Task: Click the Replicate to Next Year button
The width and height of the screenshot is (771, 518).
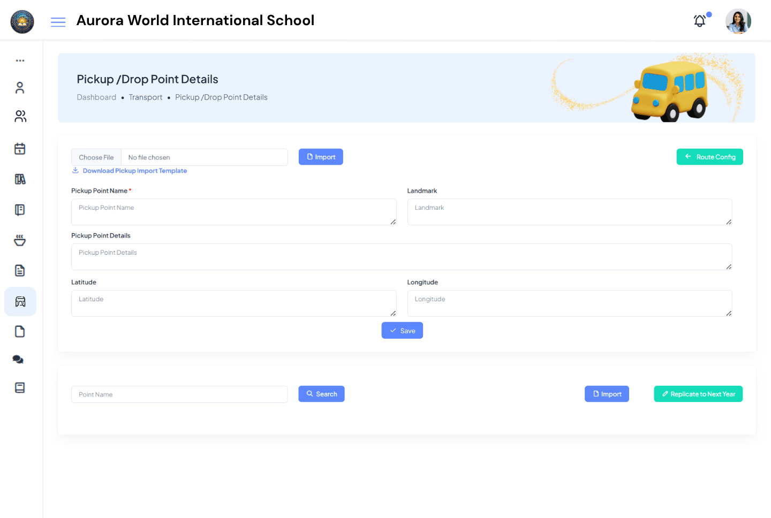Action: click(698, 394)
